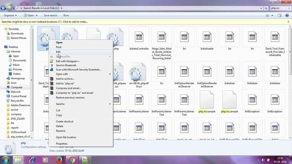Open the Help icon
This screenshot has width=292, height=164.
(287, 15)
